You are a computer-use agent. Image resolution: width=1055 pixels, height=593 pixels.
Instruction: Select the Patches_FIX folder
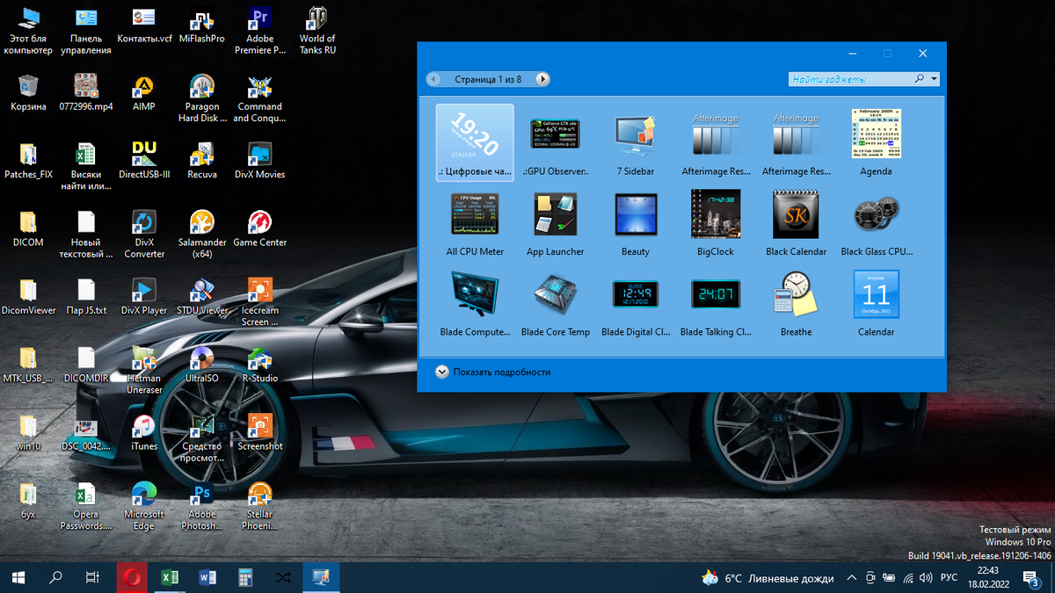(28, 160)
